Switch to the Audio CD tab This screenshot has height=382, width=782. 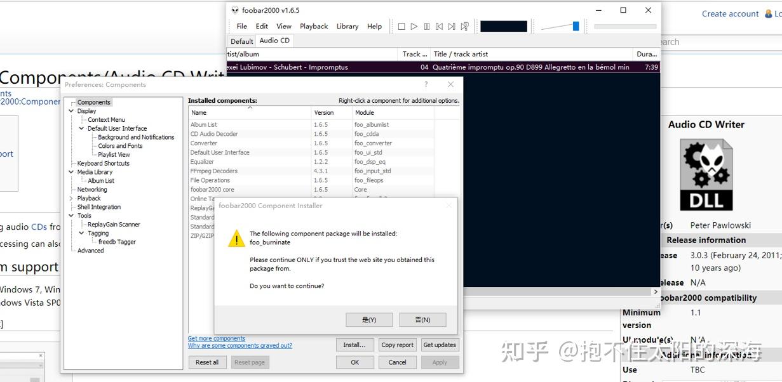(x=274, y=40)
